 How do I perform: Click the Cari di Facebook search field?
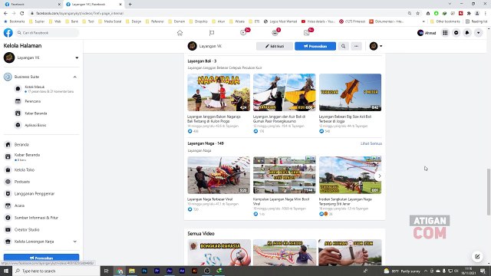click(x=47, y=32)
